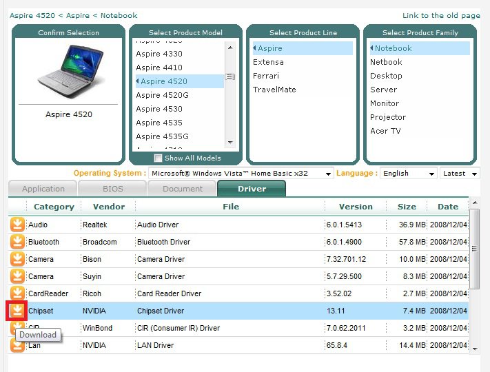Sort by the File column header
The height and width of the screenshot is (372, 490).
click(x=231, y=207)
